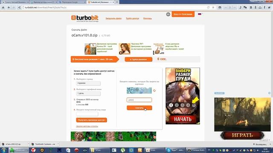Click the orange "Скачать" button

[139, 108]
